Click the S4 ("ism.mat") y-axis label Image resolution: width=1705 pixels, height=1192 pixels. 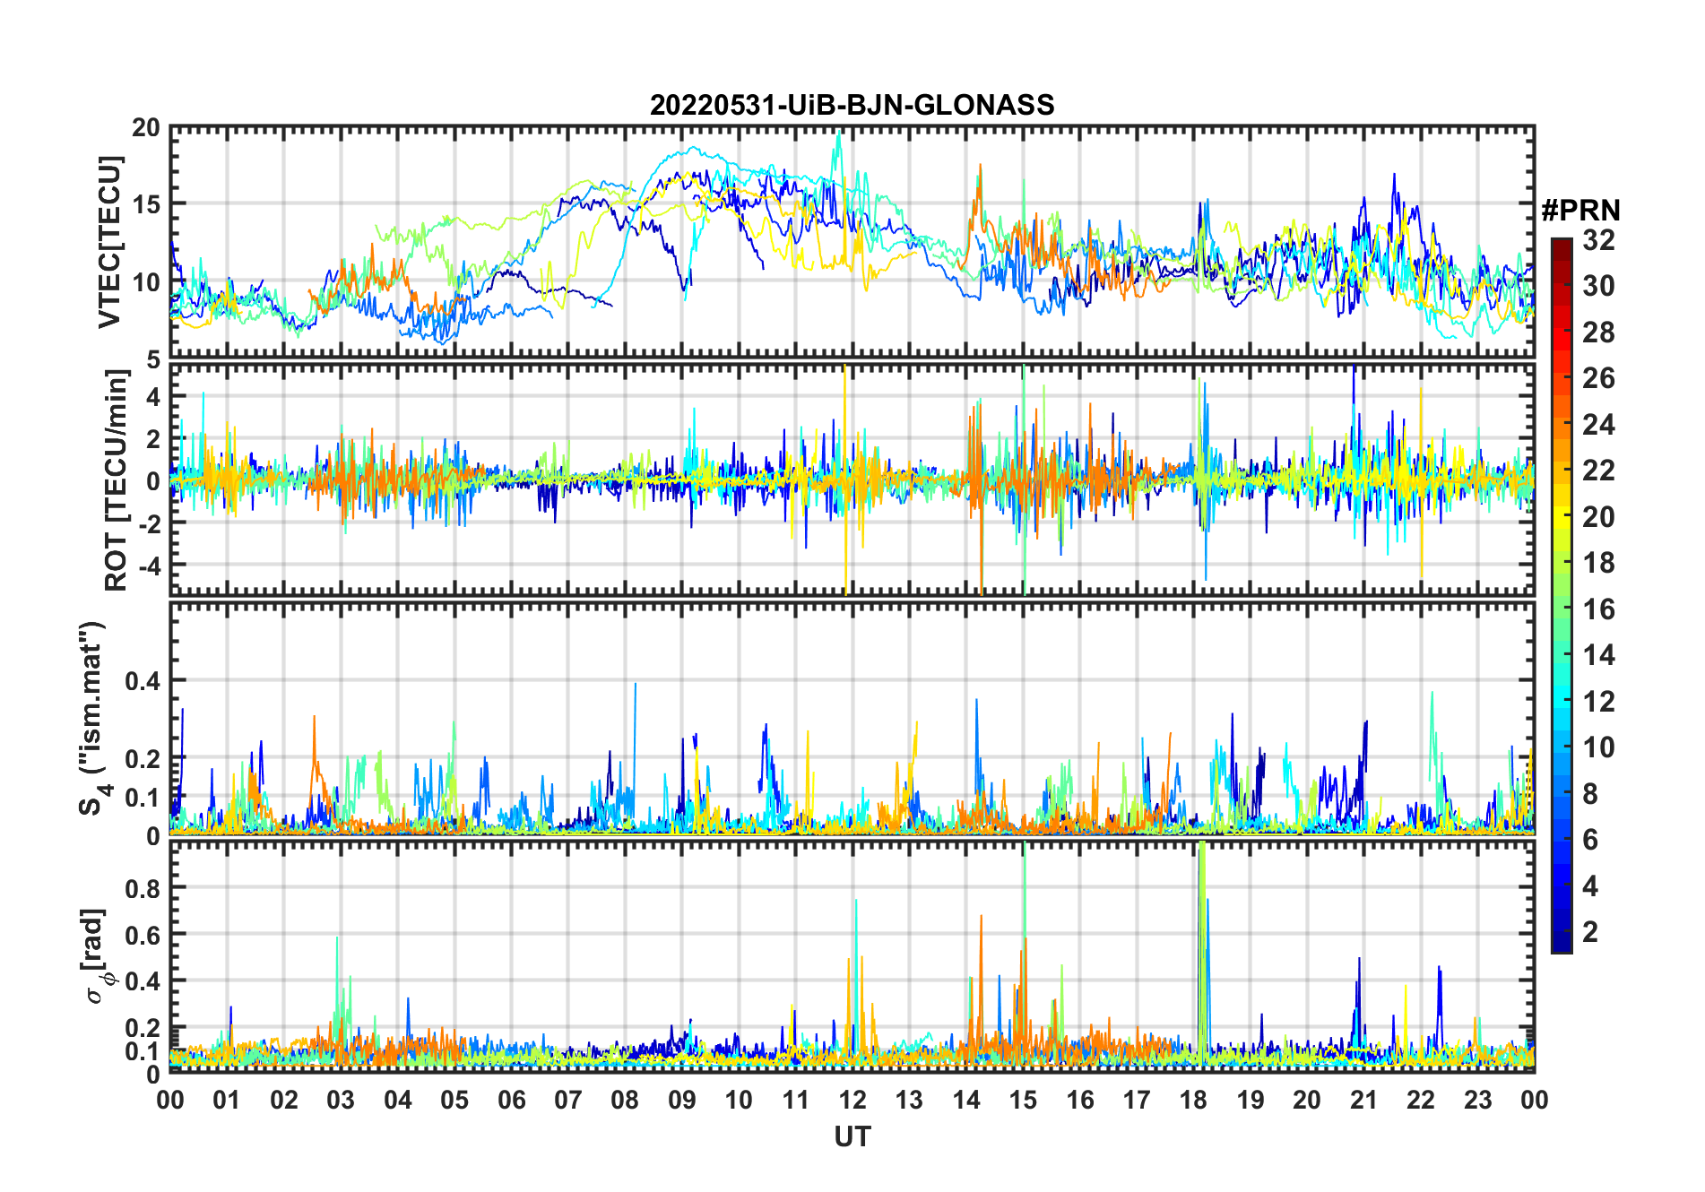pyautogui.click(x=94, y=718)
